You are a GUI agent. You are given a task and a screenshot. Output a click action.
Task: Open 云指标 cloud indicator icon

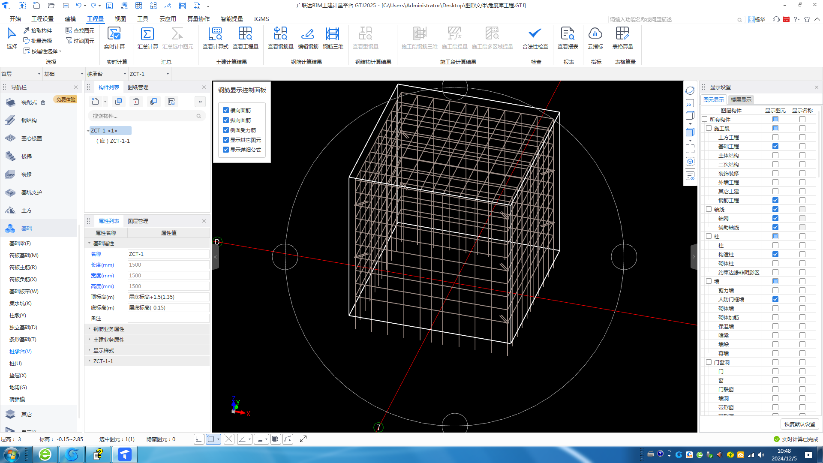tap(595, 34)
